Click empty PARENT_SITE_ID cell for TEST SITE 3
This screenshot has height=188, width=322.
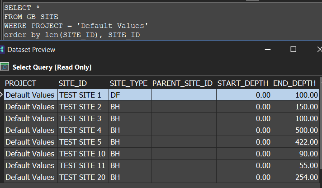[183, 118]
